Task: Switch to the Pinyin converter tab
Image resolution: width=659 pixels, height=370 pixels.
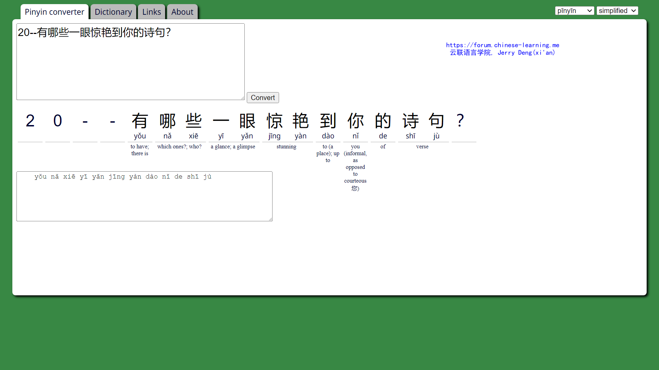Action: pyautogui.click(x=54, y=12)
